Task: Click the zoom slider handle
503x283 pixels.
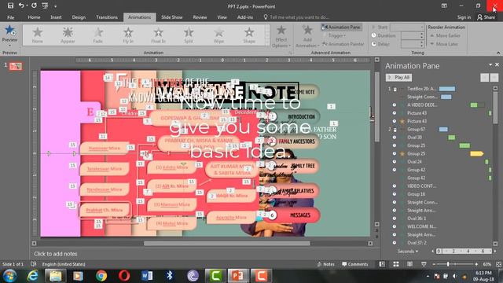Action: tap(448, 264)
